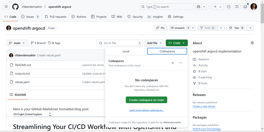Click the Unwatch button
Screen dimensions: 264x132
[x=180, y=28]
